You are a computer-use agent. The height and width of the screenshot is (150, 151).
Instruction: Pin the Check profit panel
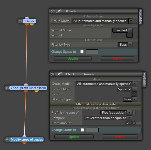(59, 74)
